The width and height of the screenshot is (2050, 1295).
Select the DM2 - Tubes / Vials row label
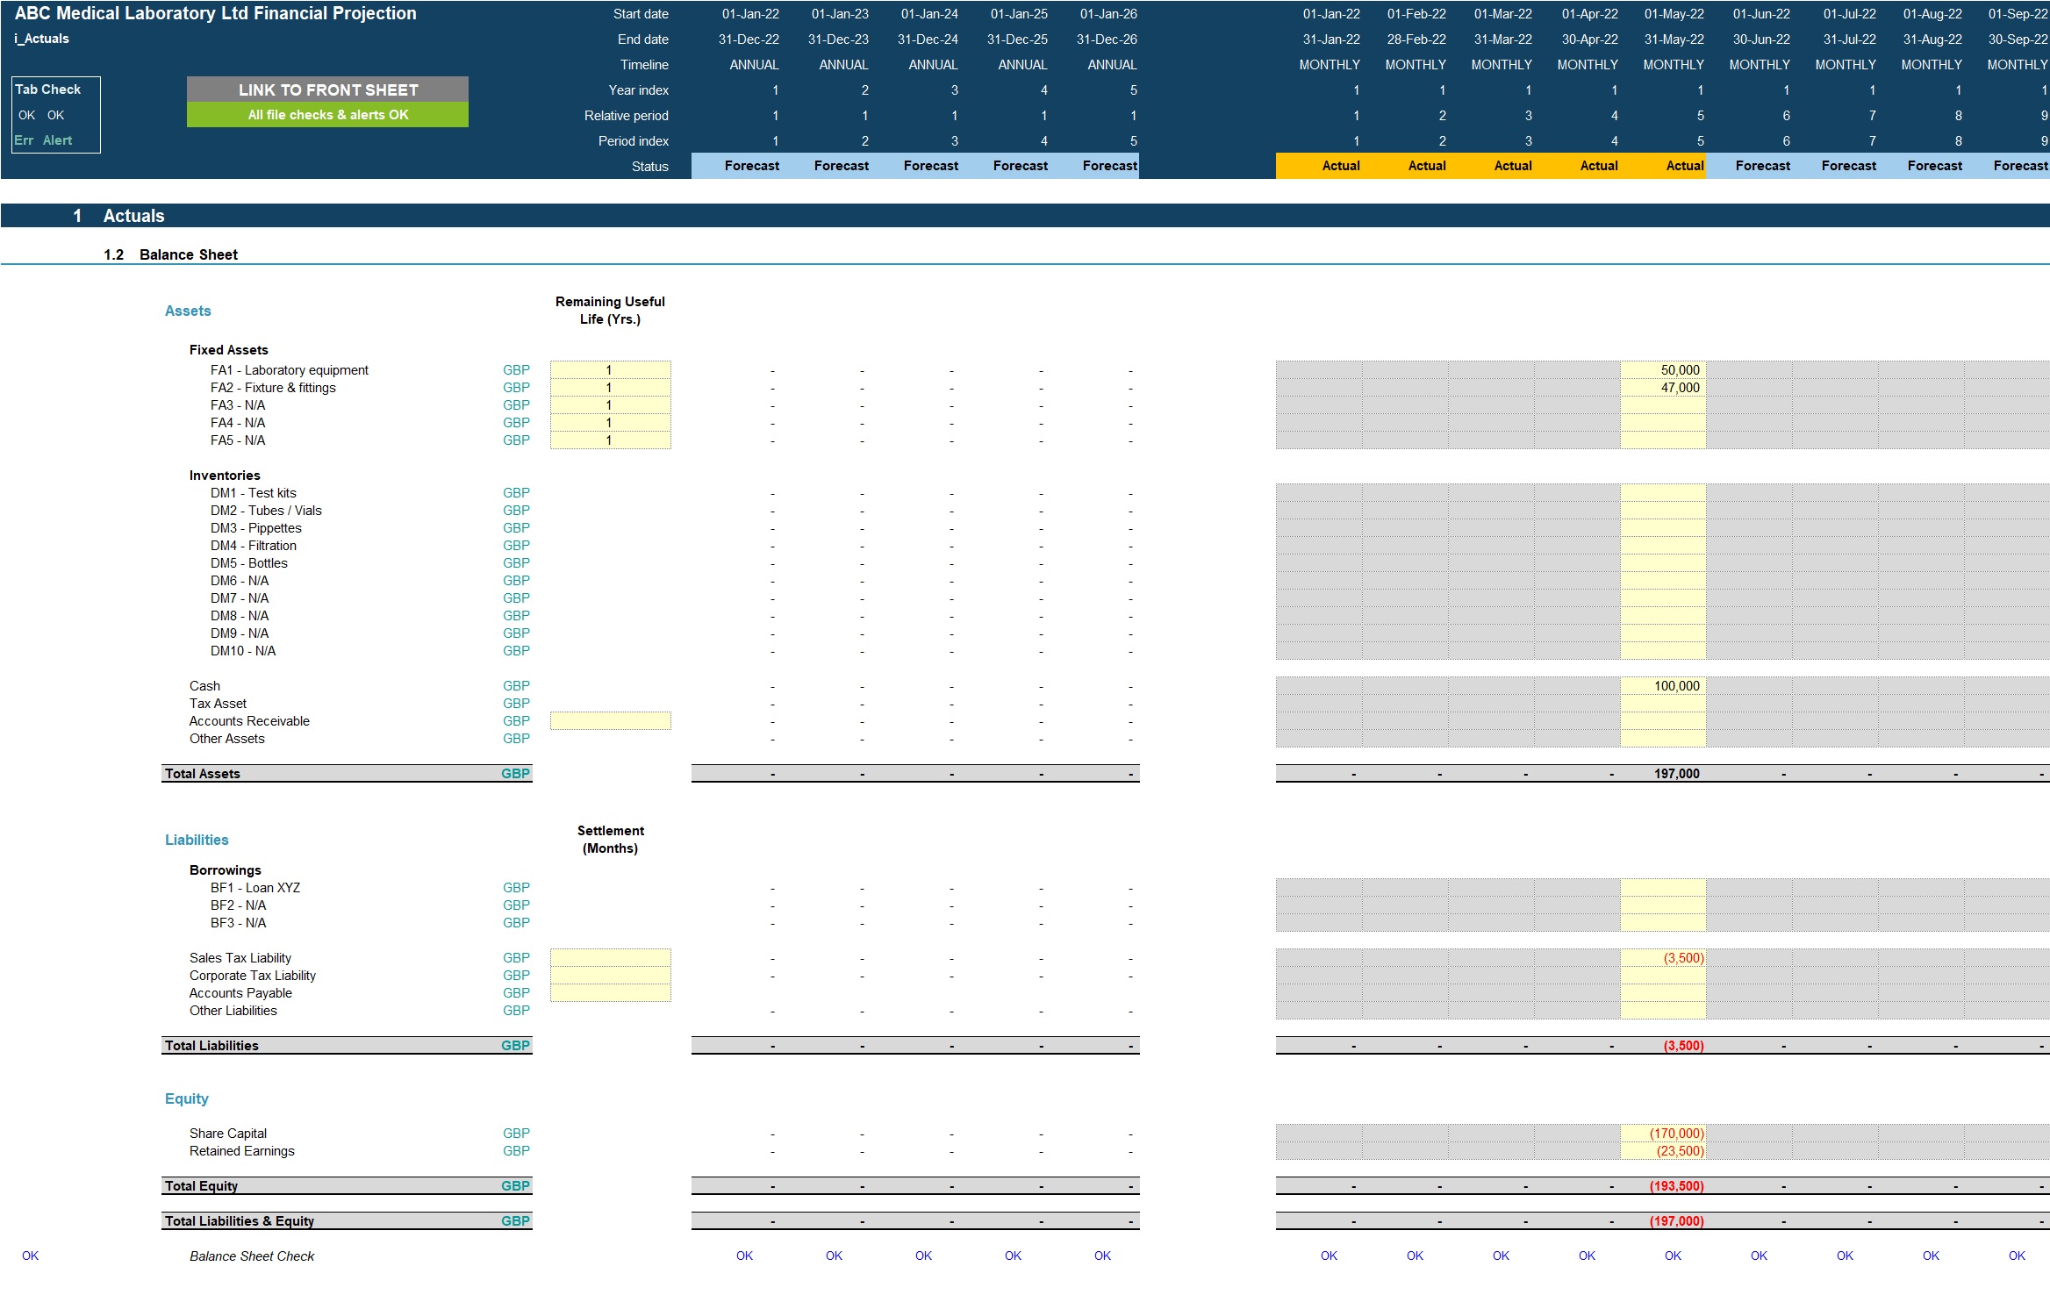coord(266,511)
